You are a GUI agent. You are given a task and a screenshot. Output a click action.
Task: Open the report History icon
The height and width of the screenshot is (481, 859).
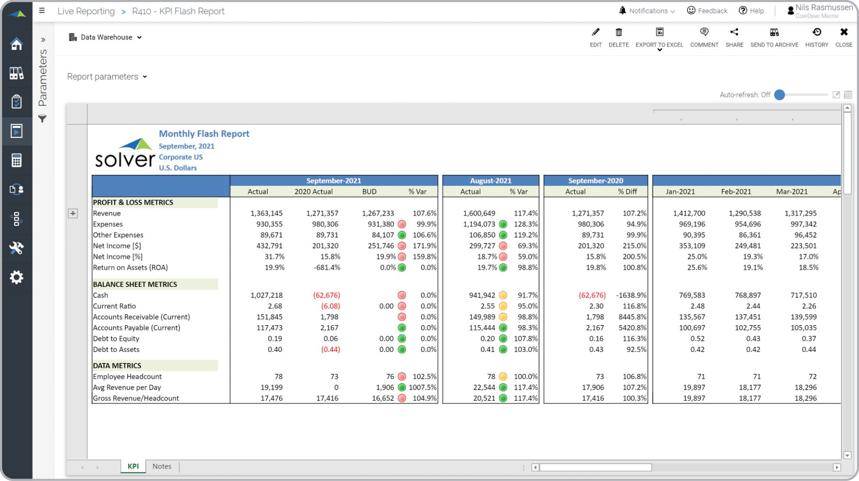816,32
